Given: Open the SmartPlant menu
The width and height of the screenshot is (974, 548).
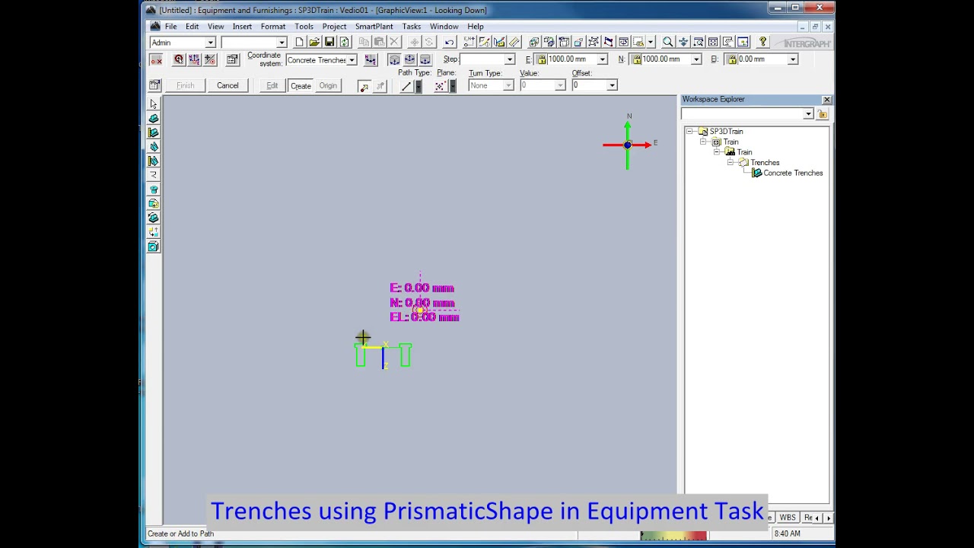Looking at the screenshot, I should tap(374, 27).
